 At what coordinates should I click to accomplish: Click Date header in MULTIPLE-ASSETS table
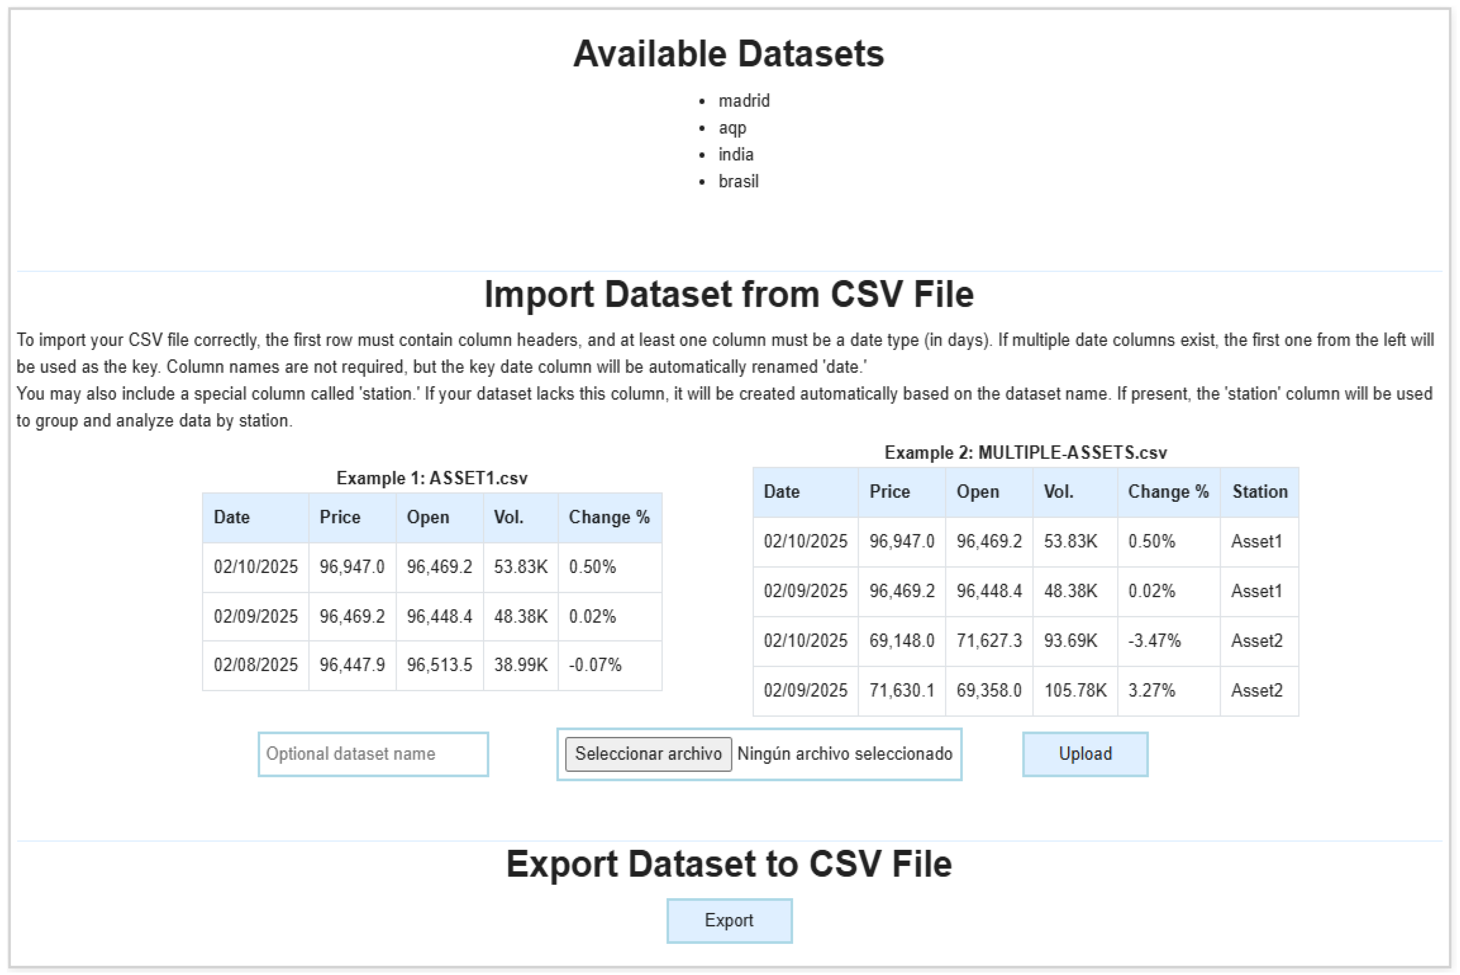tap(805, 492)
